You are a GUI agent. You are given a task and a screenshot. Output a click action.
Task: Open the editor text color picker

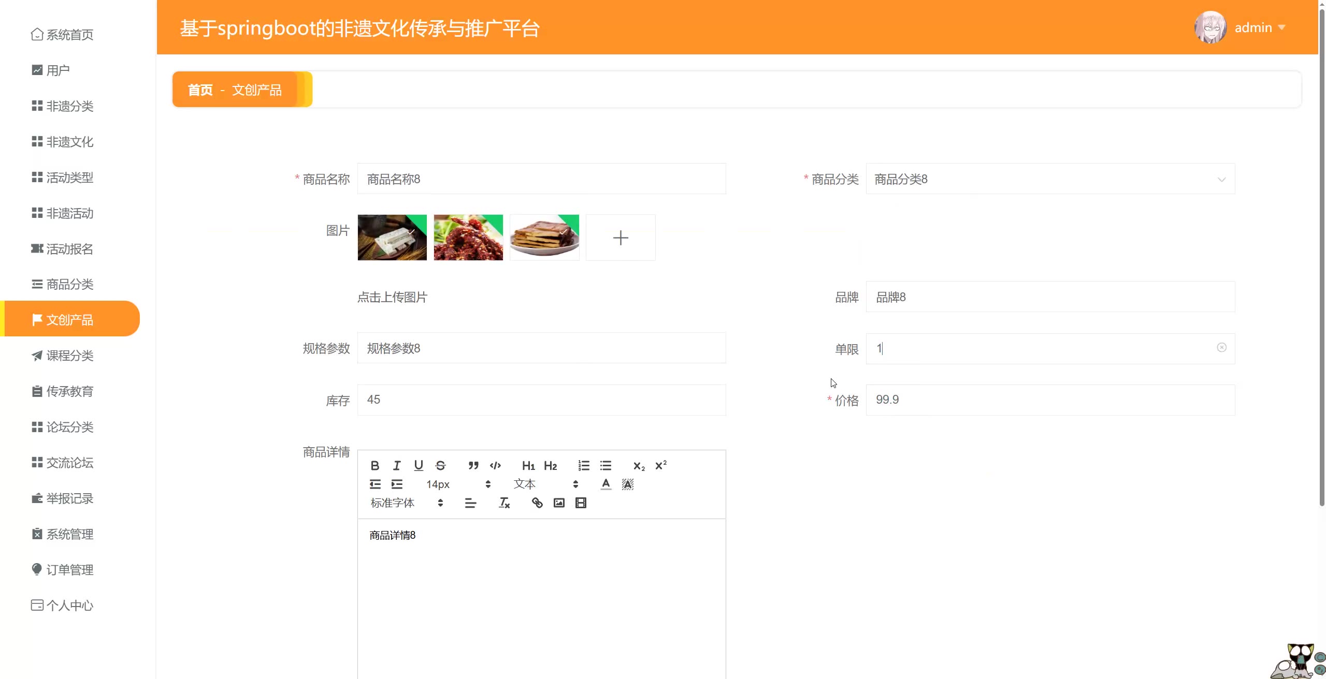coord(606,484)
